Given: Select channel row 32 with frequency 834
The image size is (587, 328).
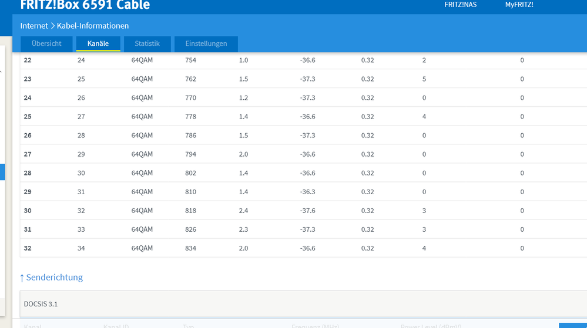Looking at the screenshot, I should 303,248.
